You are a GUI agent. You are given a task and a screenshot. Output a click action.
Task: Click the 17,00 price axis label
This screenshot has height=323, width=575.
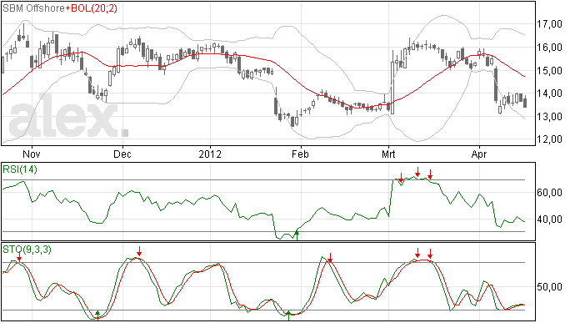point(549,24)
